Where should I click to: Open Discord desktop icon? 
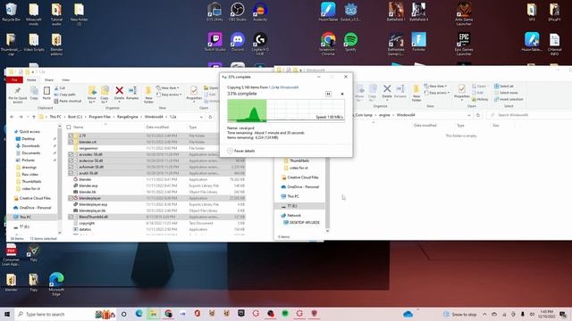[238, 42]
